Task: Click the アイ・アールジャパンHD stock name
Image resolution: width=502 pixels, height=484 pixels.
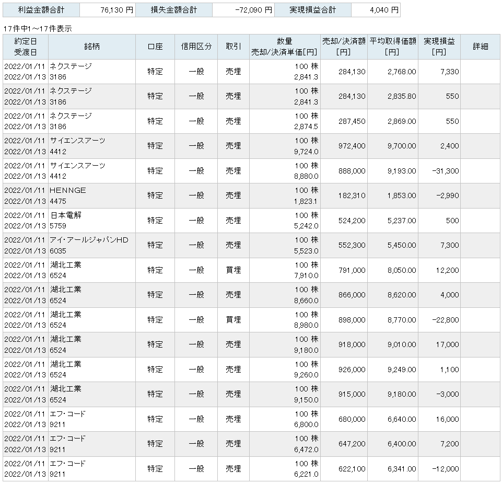Action: coord(89,240)
